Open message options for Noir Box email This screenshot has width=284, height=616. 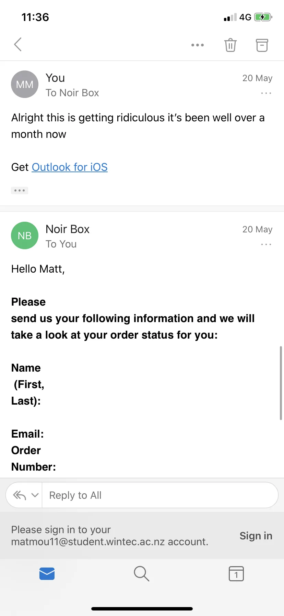click(x=266, y=244)
